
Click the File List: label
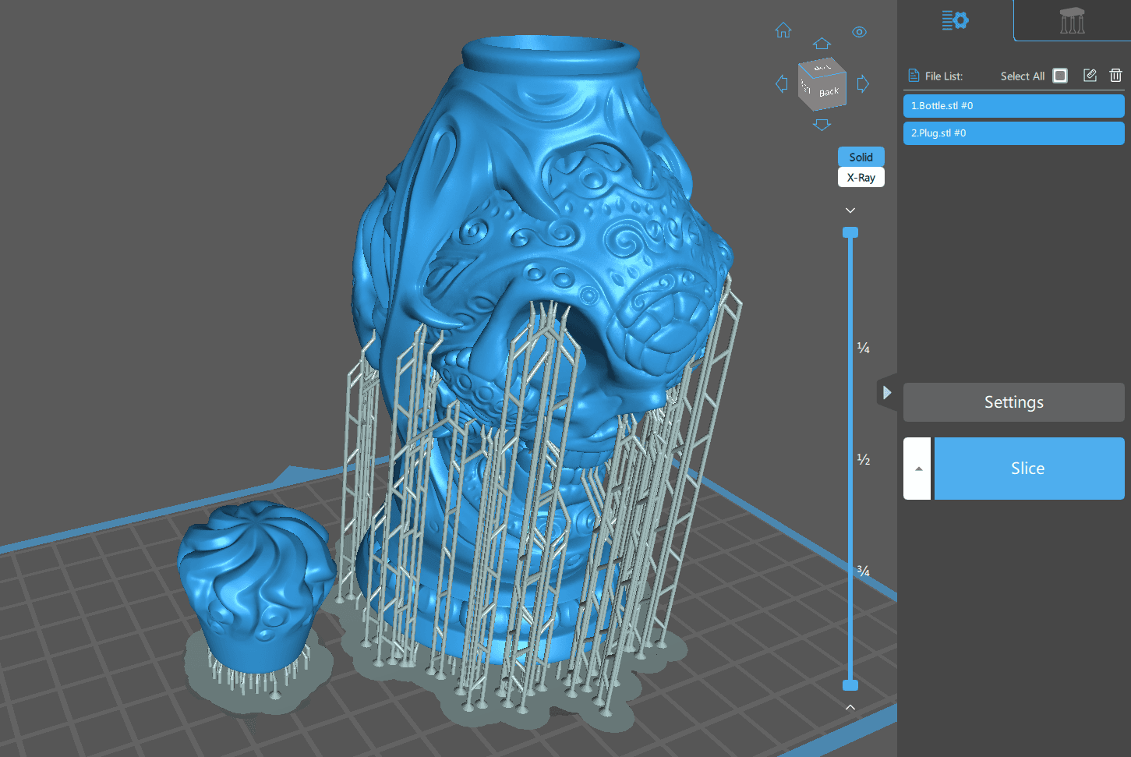[x=944, y=76]
